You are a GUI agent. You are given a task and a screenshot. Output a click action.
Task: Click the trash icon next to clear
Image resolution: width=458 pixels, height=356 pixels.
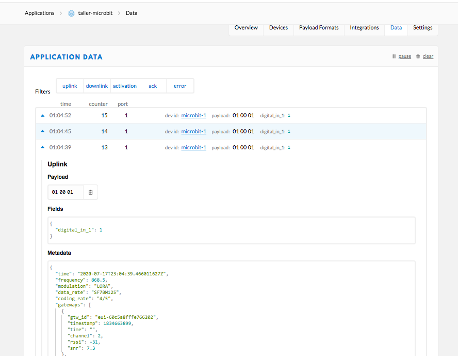pyautogui.click(x=418, y=56)
